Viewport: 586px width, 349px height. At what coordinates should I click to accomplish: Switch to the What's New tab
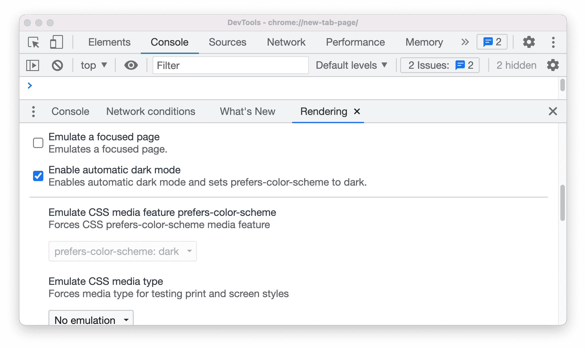247,111
